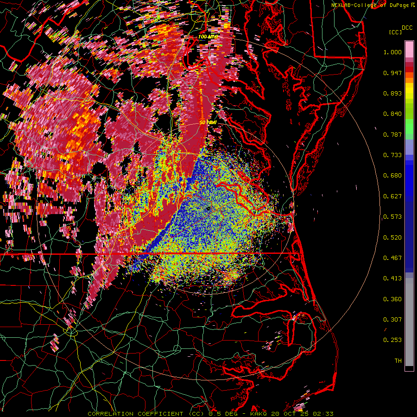Click the [CC] unit label

pos(395,32)
